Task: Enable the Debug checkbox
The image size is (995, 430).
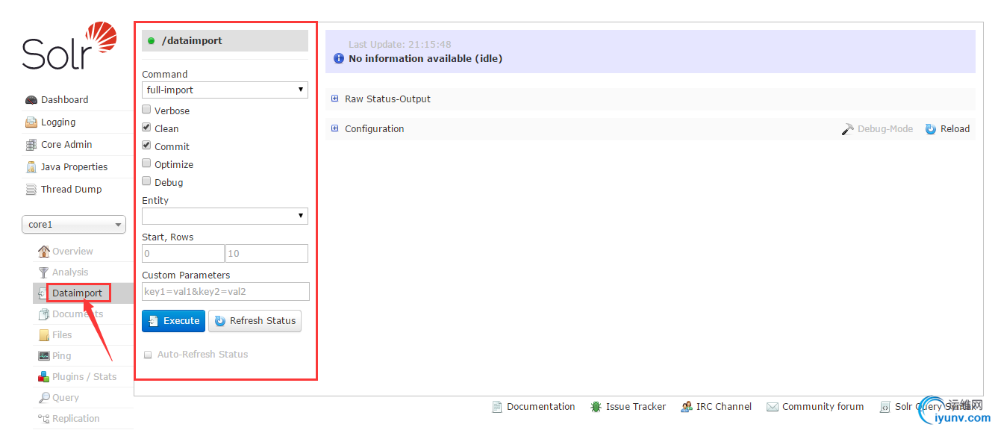Action: (x=147, y=181)
